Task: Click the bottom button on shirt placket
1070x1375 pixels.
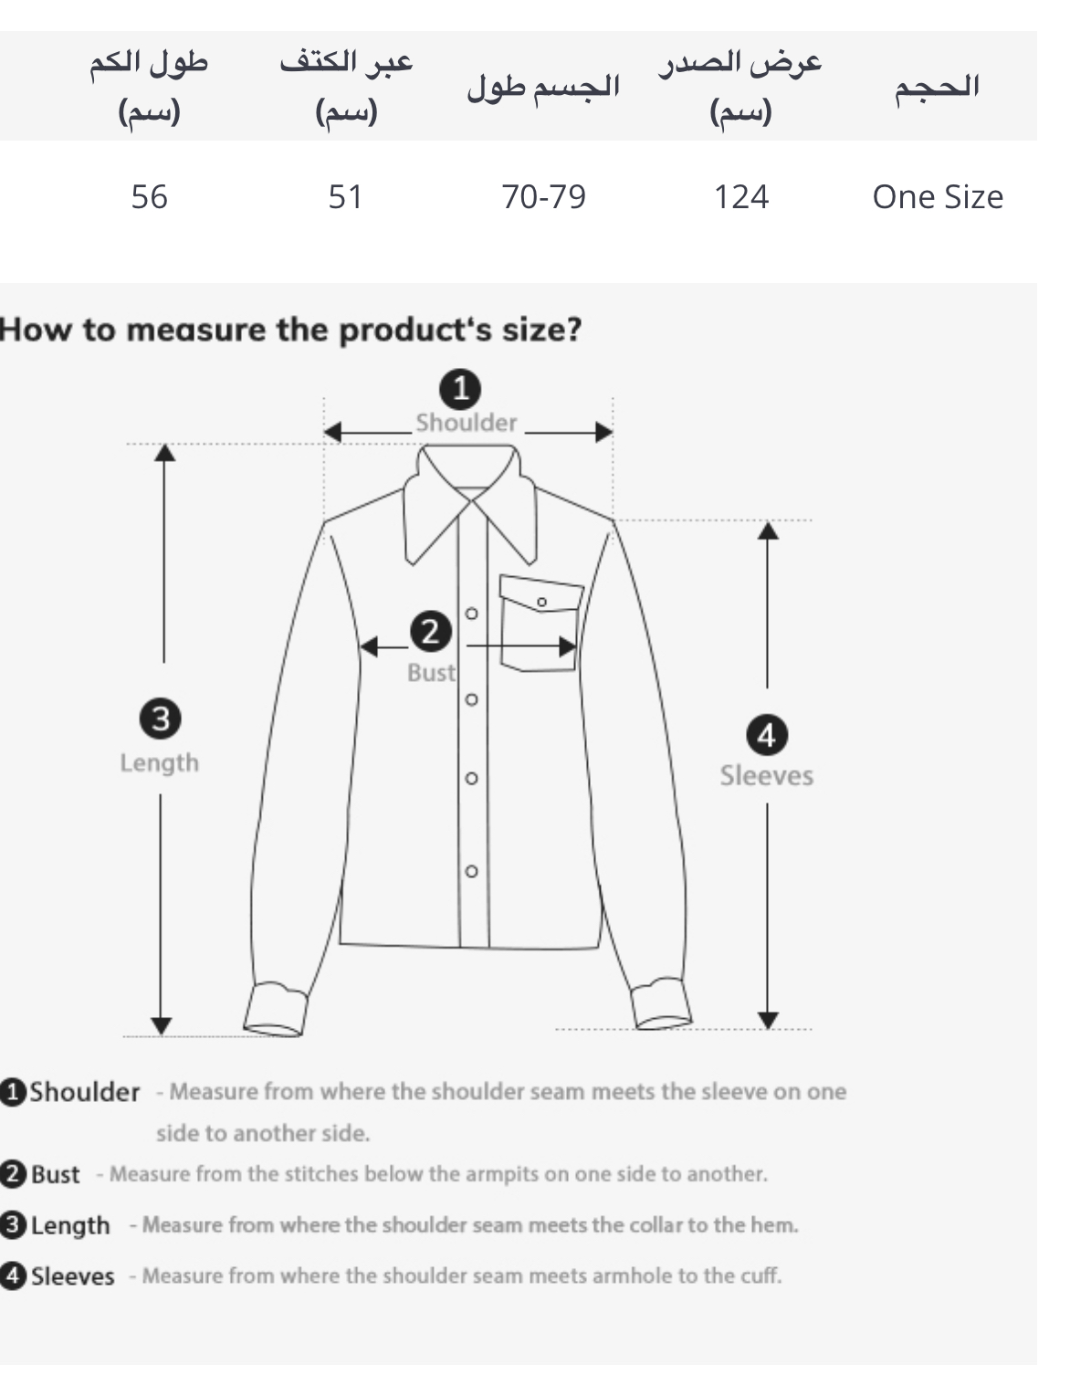Action: tap(471, 871)
